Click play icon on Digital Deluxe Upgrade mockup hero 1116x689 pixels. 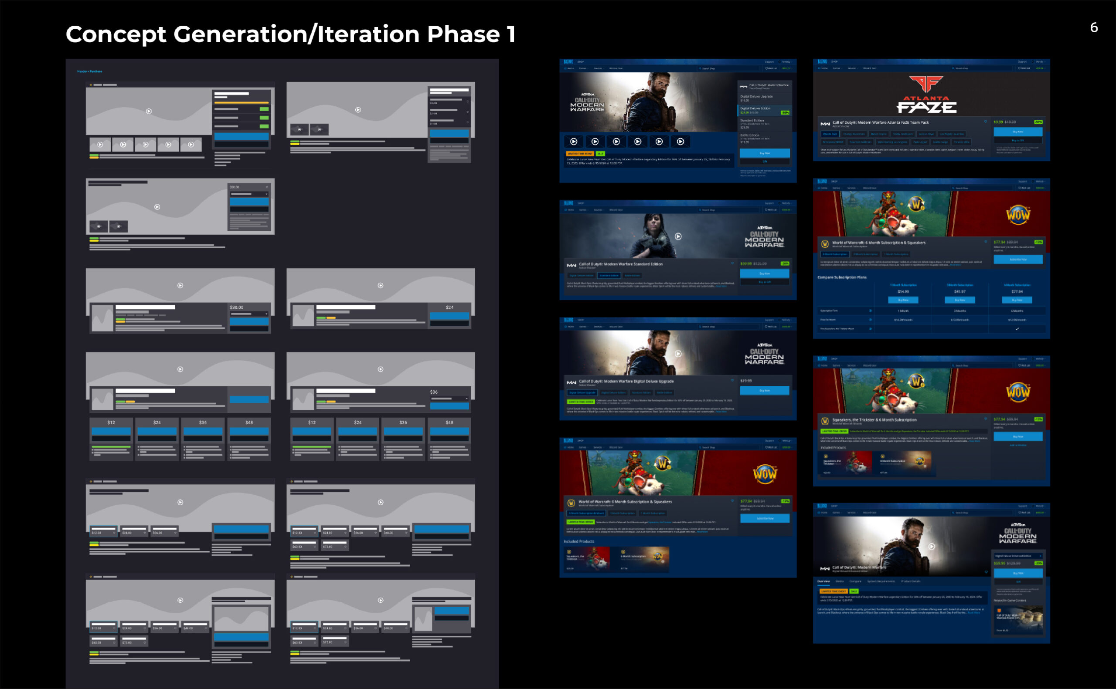[x=678, y=354]
